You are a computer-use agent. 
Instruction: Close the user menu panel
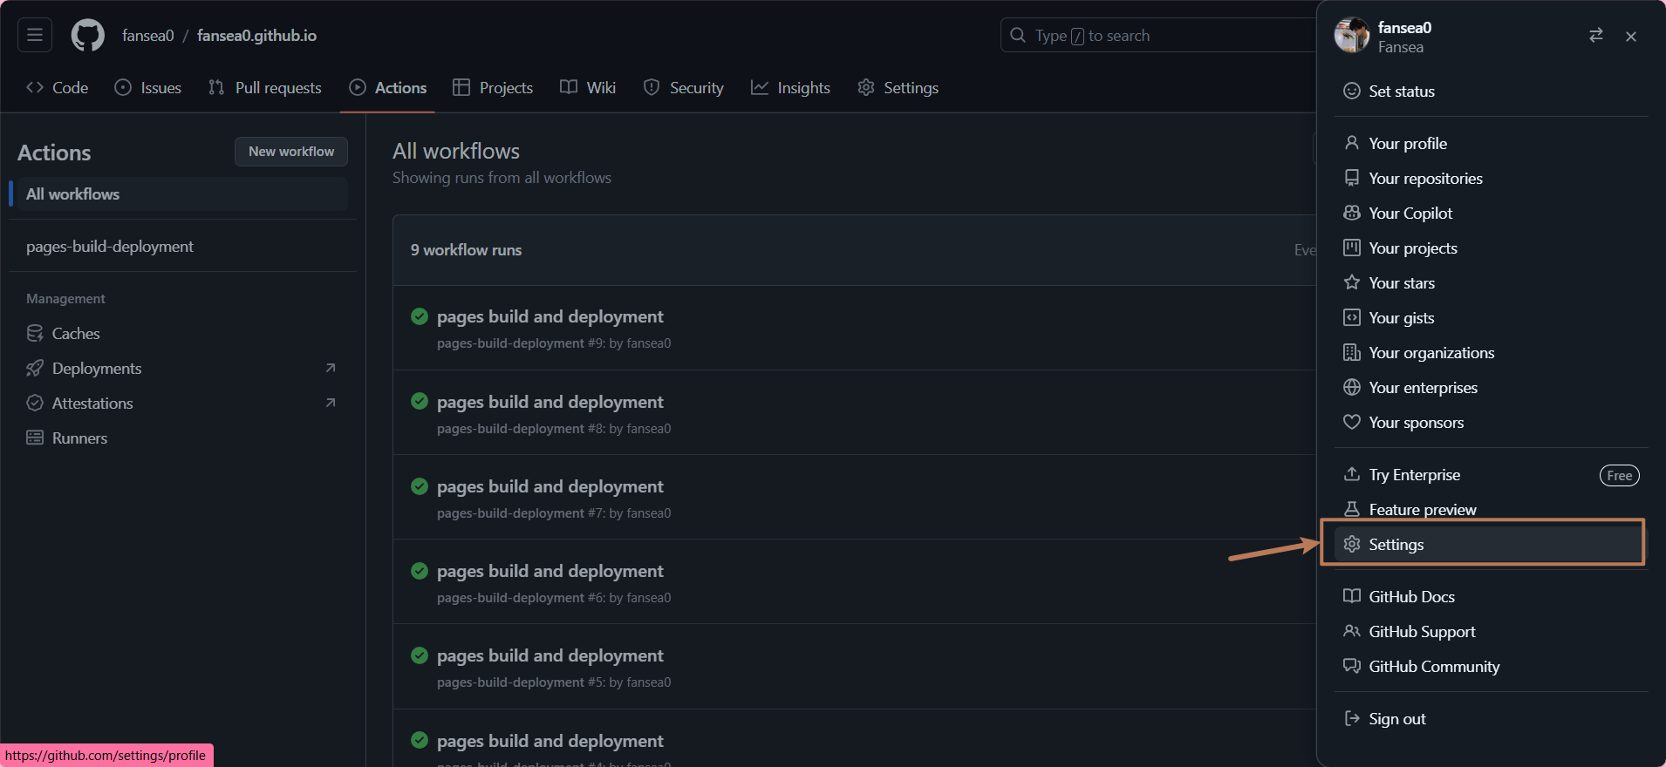tap(1630, 37)
